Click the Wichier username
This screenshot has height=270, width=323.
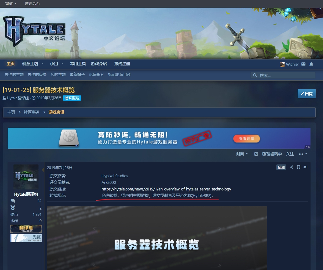click(x=292, y=64)
